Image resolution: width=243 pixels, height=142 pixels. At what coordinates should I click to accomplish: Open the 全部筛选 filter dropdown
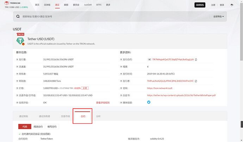(x=218, y=17)
